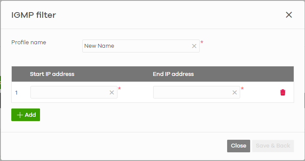Delete row 1 using the red trash icon
Viewport: 305px width, 161px height.
[283, 92]
